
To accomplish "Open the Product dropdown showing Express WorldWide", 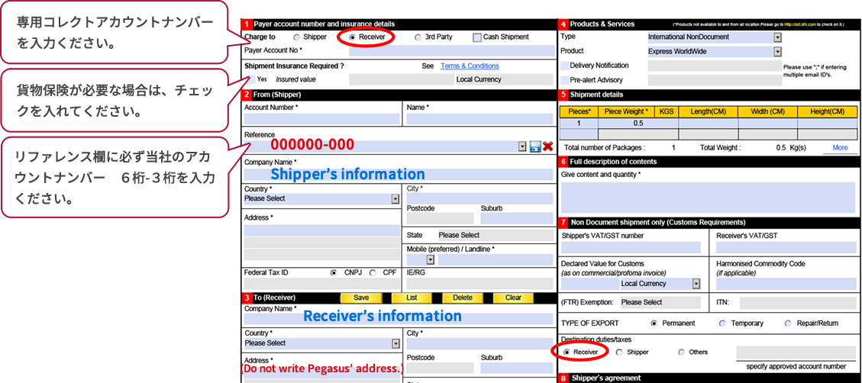I will tap(777, 52).
